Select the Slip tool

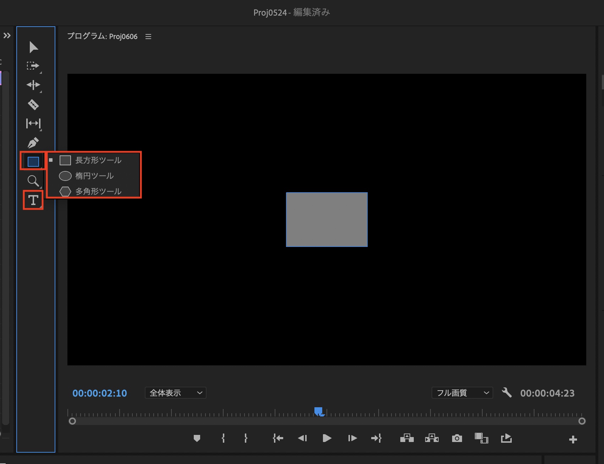(33, 123)
